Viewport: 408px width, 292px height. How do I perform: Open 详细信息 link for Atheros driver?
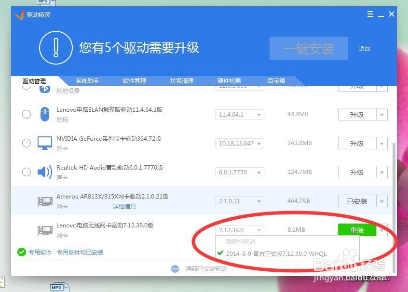[x=124, y=206]
